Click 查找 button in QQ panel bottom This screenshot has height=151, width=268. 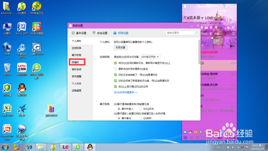(218, 138)
